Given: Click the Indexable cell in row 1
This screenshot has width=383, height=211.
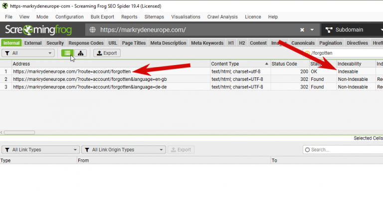Looking at the screenshot, I should click(356, 71).
